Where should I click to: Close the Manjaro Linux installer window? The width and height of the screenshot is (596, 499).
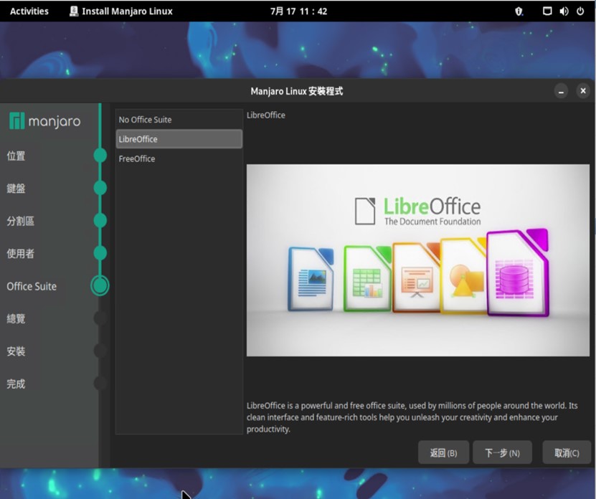pos(583,91)
